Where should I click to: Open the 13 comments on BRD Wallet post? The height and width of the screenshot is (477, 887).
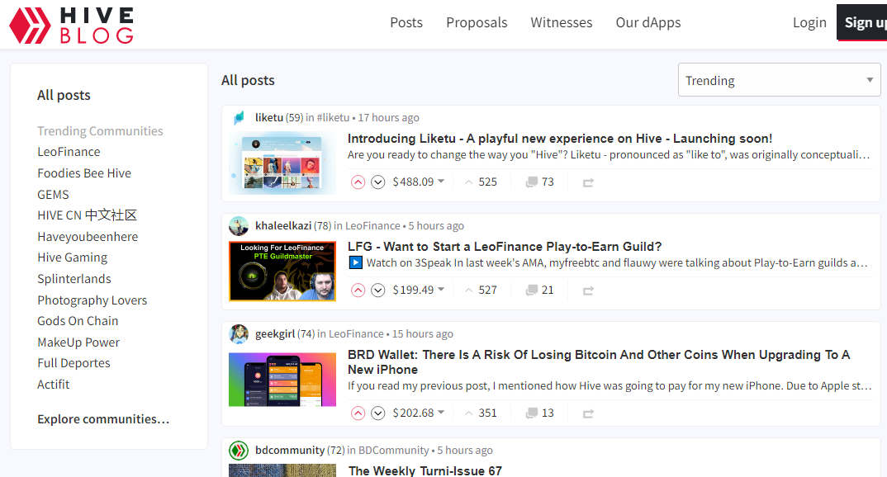tap(539, 413)
